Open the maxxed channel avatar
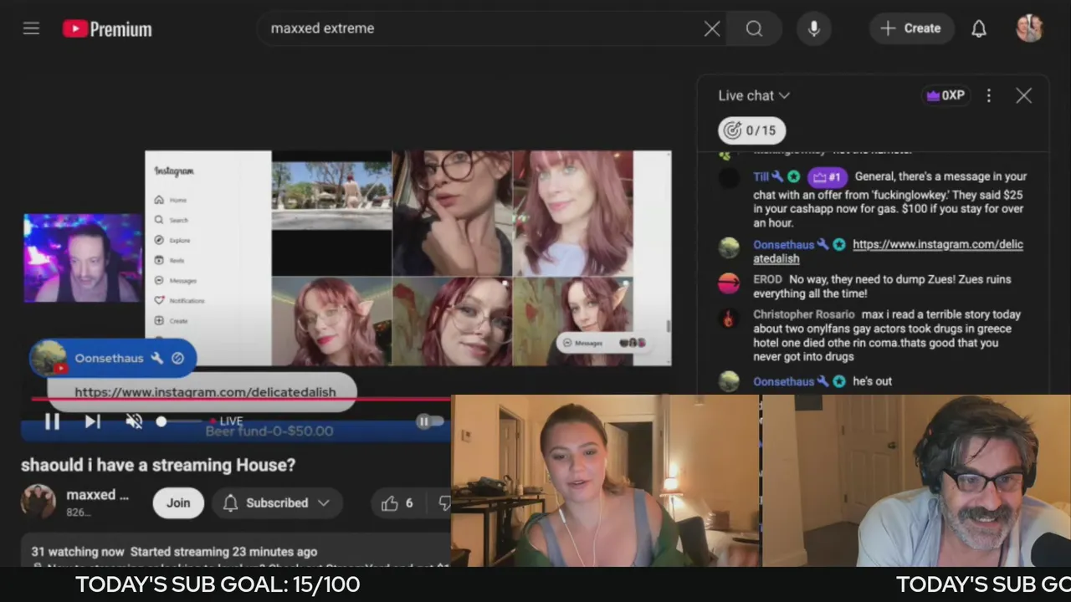 [38, 502]
